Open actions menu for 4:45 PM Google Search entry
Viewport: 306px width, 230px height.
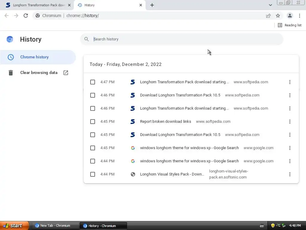click(x=290, y=148)
